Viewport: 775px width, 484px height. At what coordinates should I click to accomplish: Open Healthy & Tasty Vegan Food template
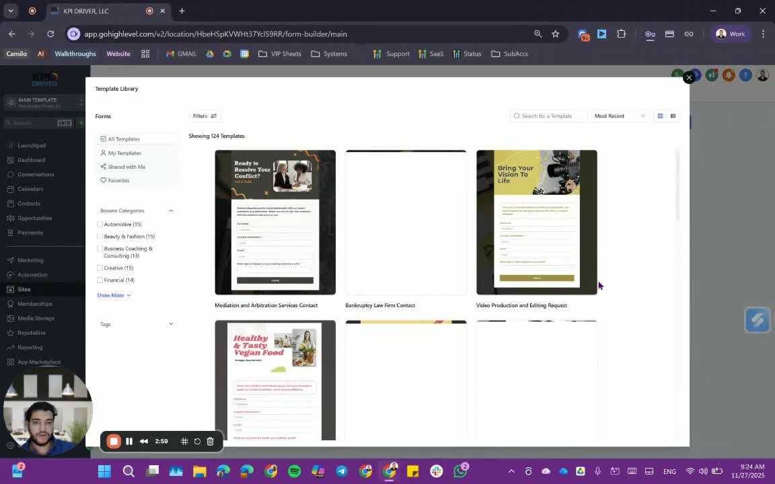[275, 380]
